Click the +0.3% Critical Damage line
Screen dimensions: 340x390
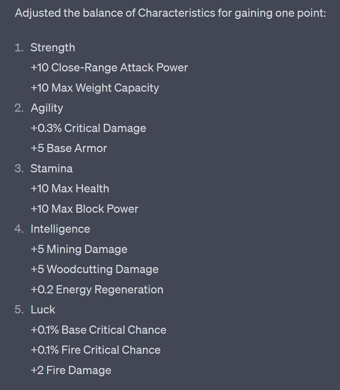88,128
